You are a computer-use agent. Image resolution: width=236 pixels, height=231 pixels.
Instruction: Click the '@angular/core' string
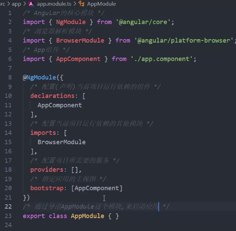143,22
